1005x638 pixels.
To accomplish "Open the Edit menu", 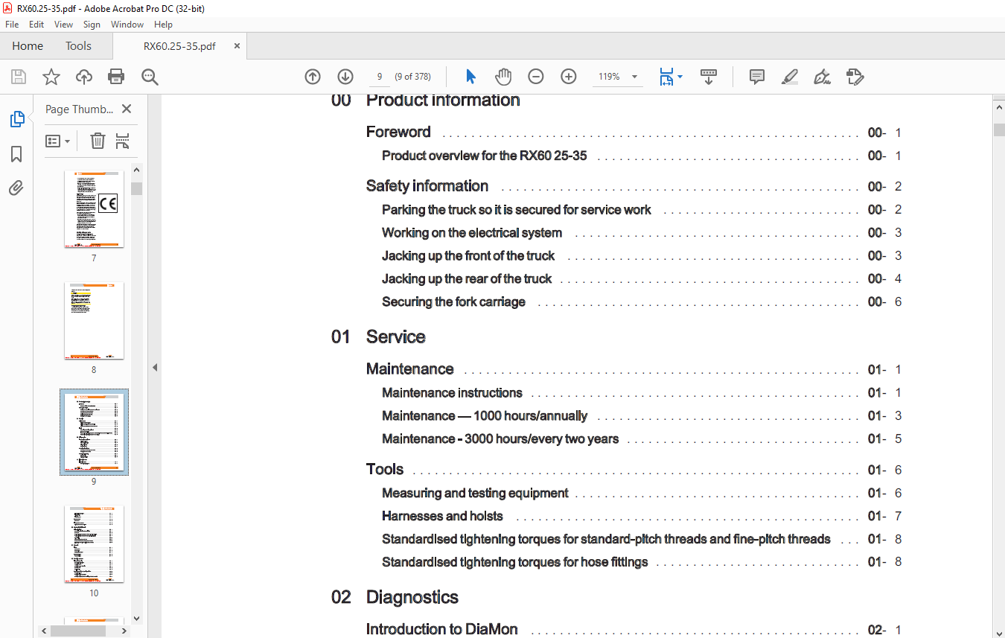I will click(x=36, y=25).
